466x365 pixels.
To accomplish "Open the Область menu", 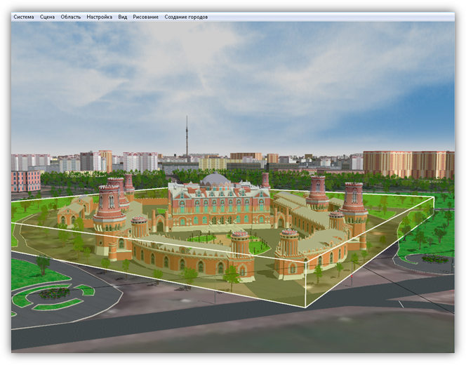I will (x=70, y=17).
